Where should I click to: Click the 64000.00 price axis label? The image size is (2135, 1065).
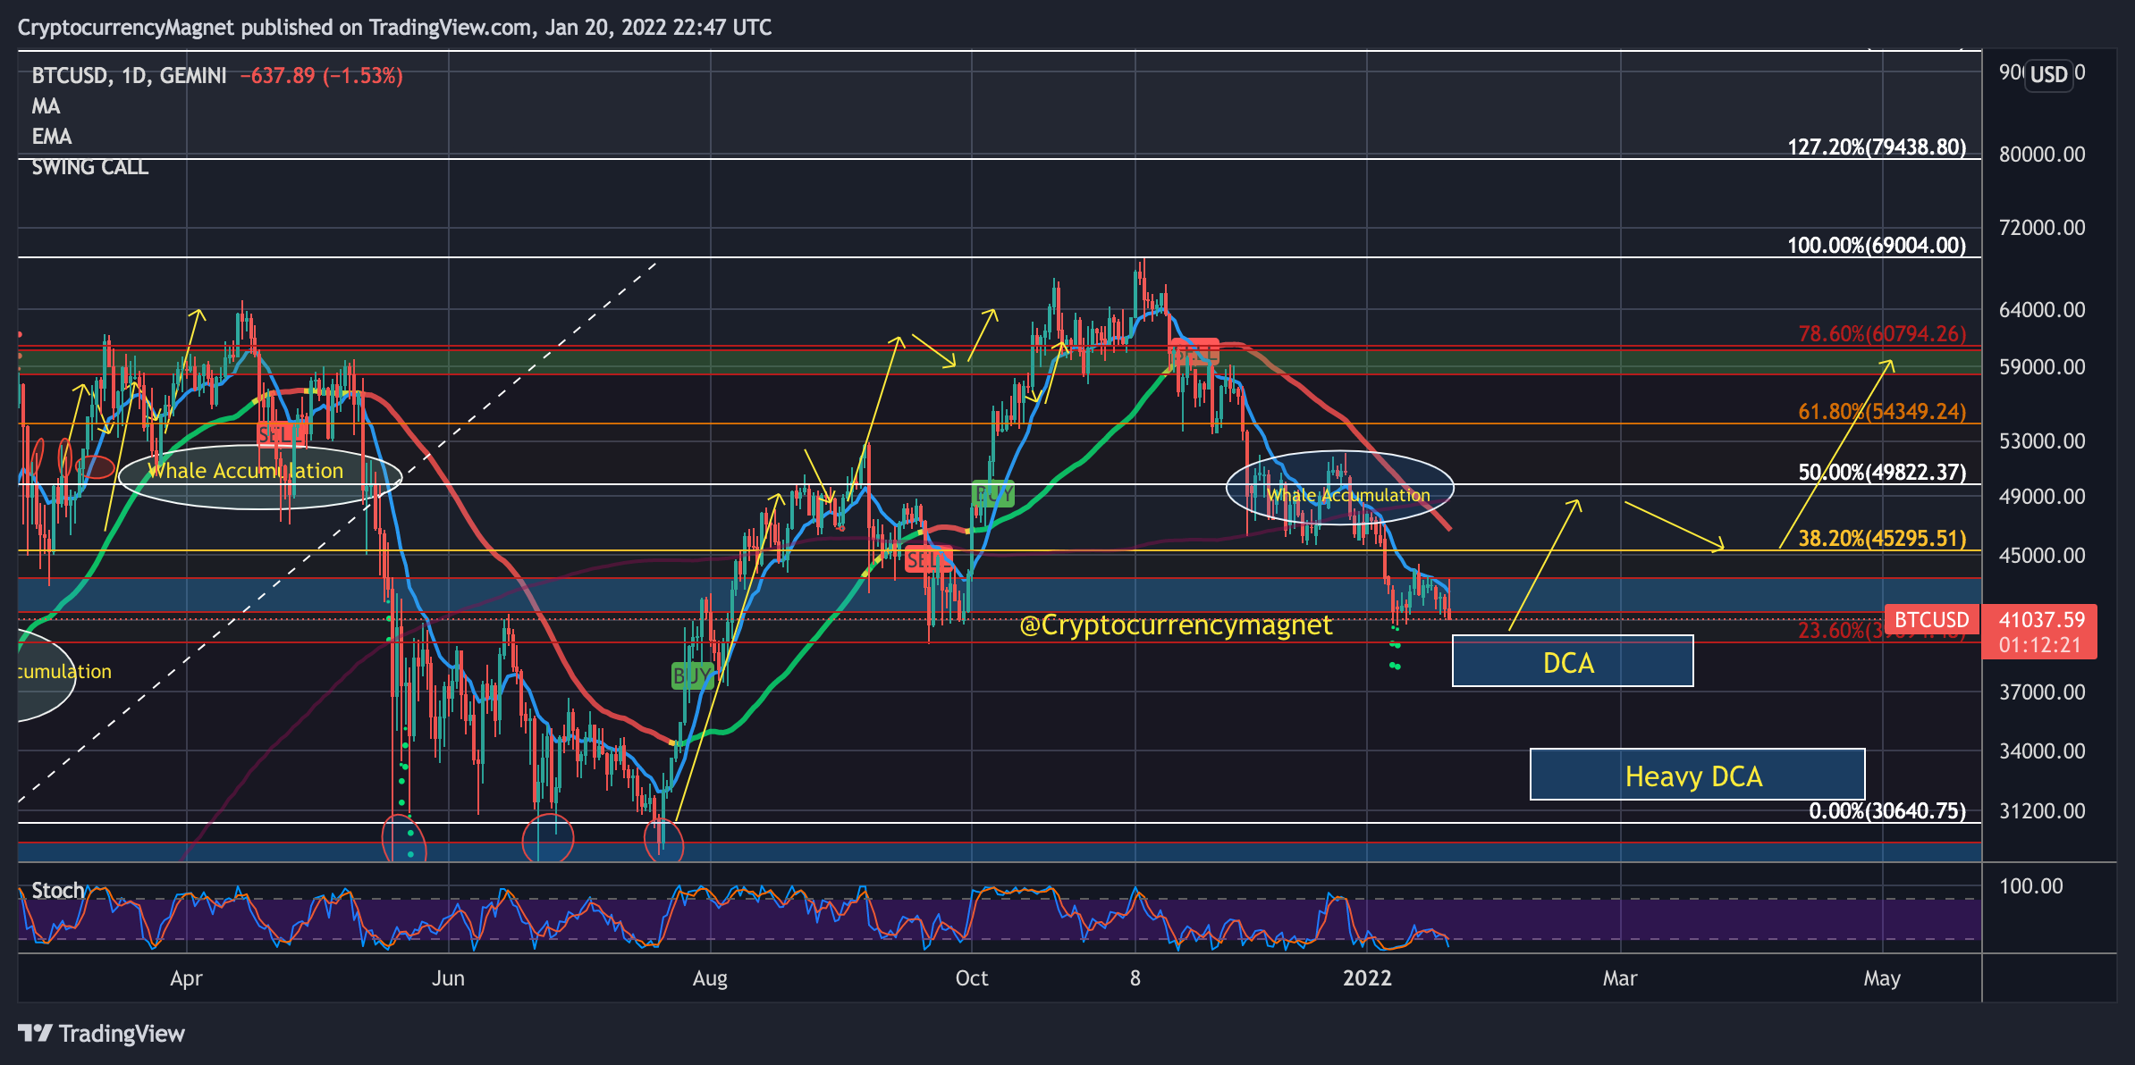[x=2041, y=309]
